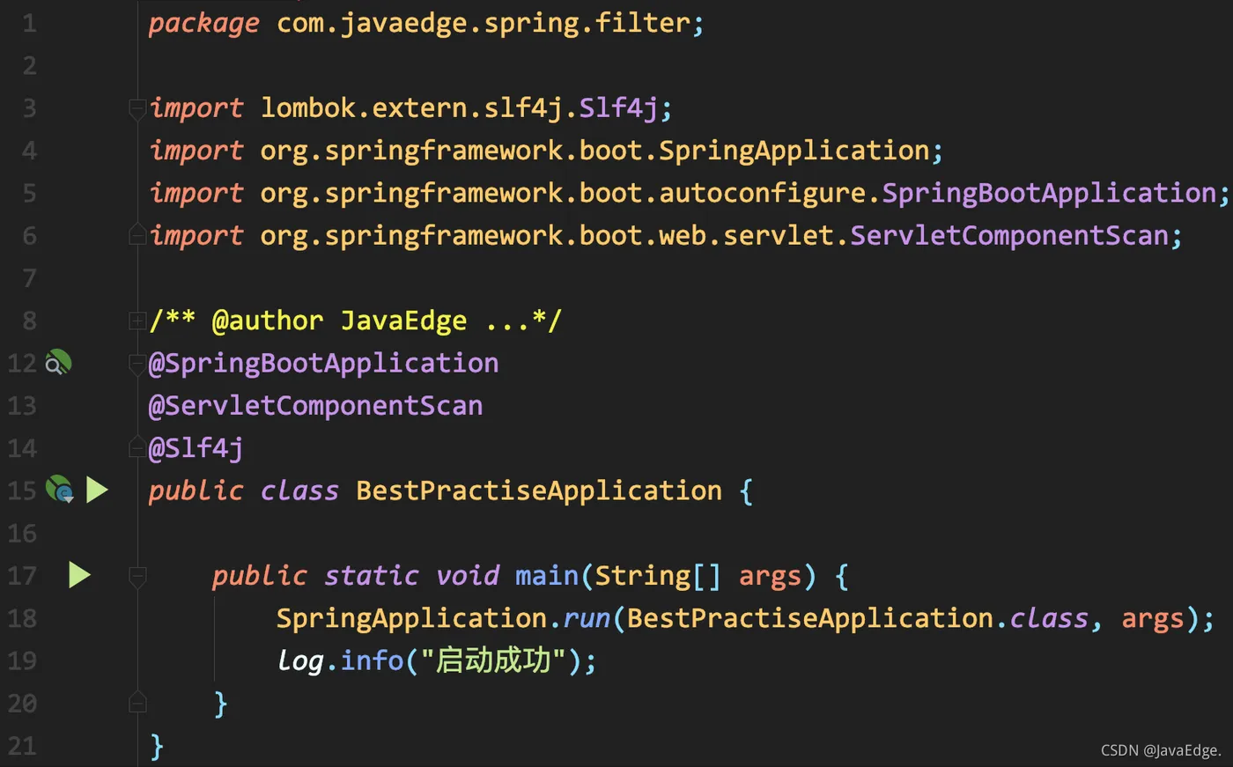Click the "package" keyword on line 1
This screenshot has width=1233, height=767.
[203, 24]
